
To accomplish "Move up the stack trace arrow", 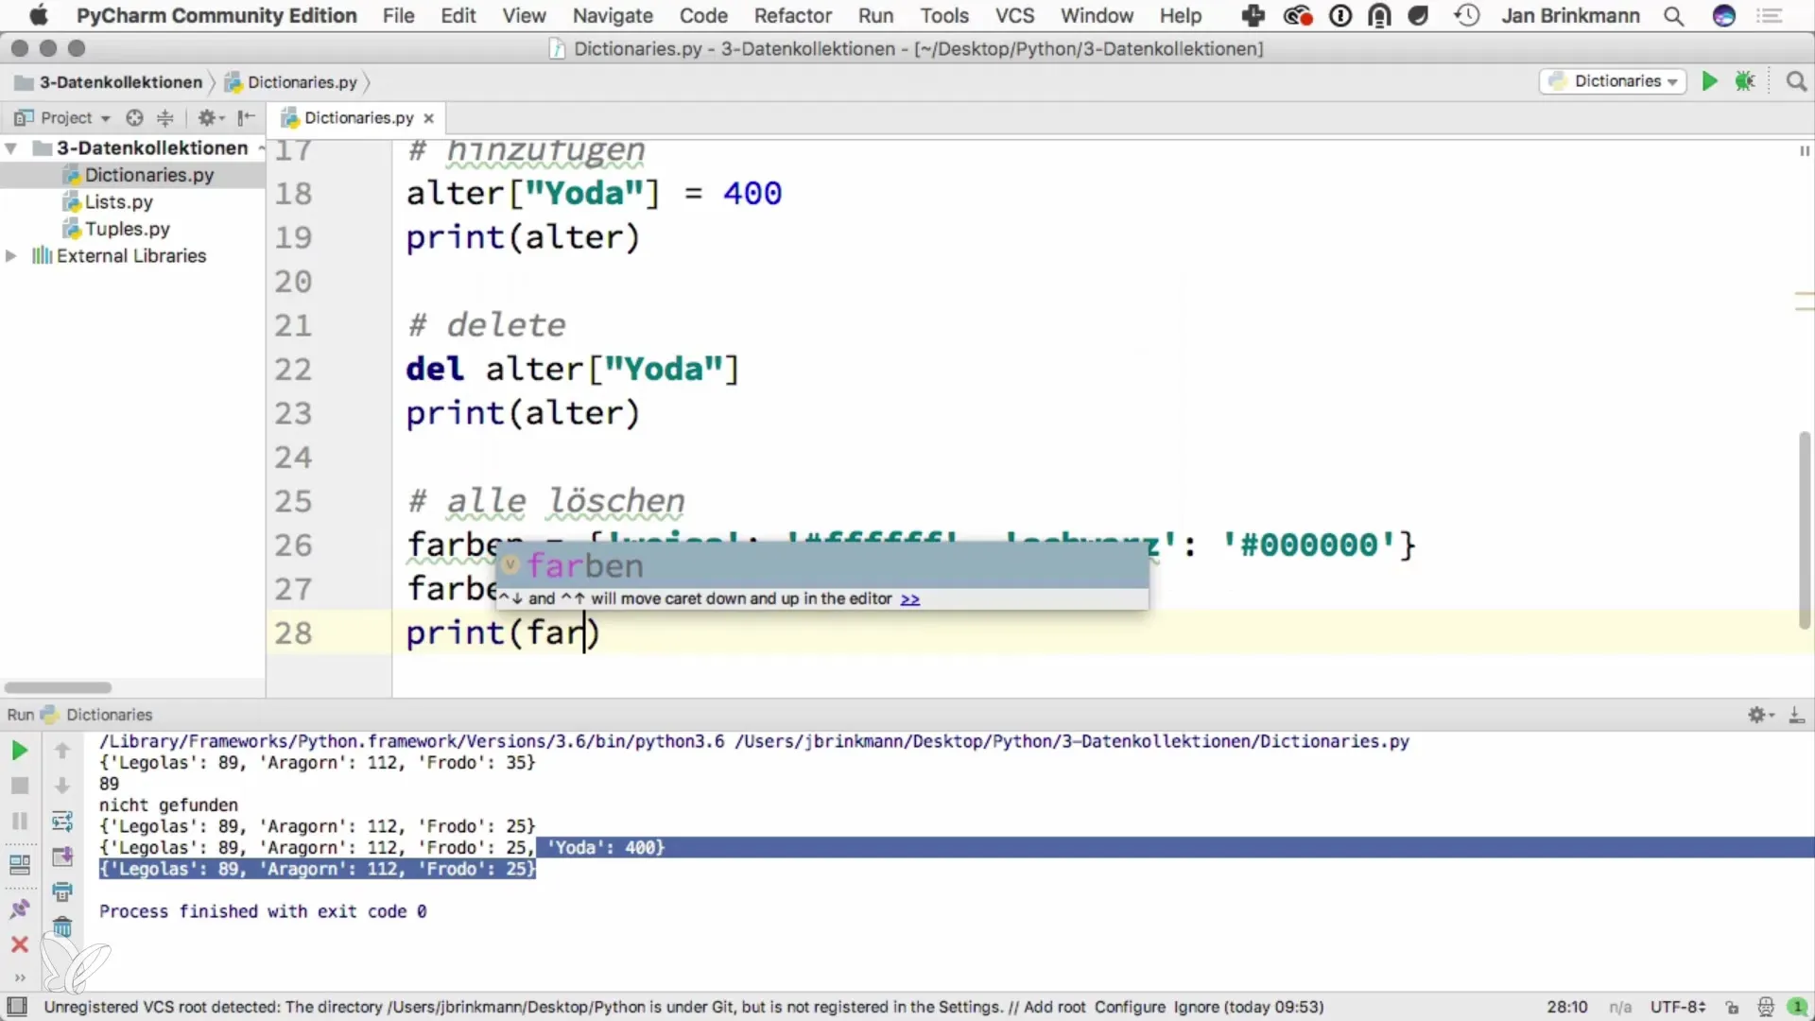I will click(x=62, y=751).
